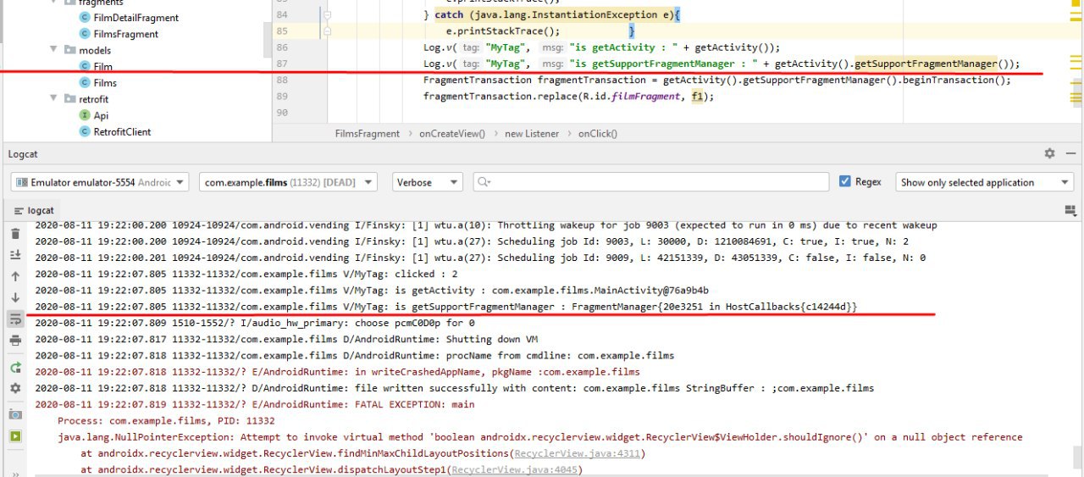The width and height of the screenshot is (1084, 477).
Task: Open RecyclerView.java:4311 stack trace link
Action: (x=578, y=453)
